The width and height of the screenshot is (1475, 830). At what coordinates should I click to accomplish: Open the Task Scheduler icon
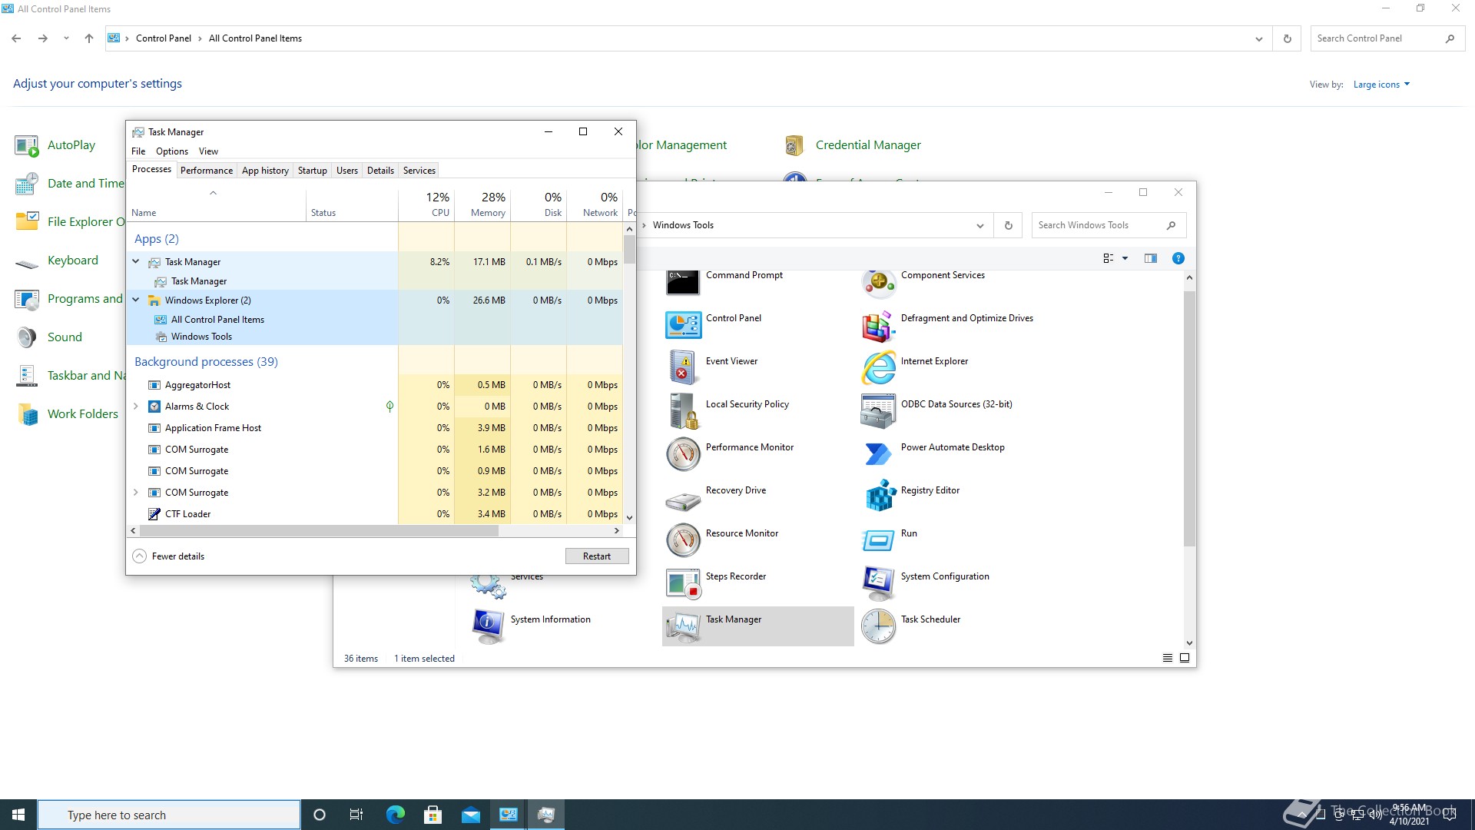879,626
